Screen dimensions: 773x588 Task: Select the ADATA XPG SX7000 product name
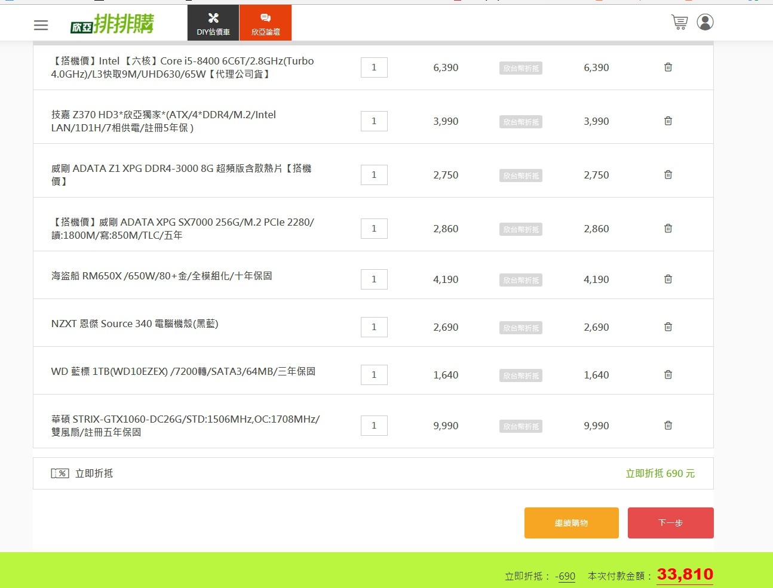point(183,229)
